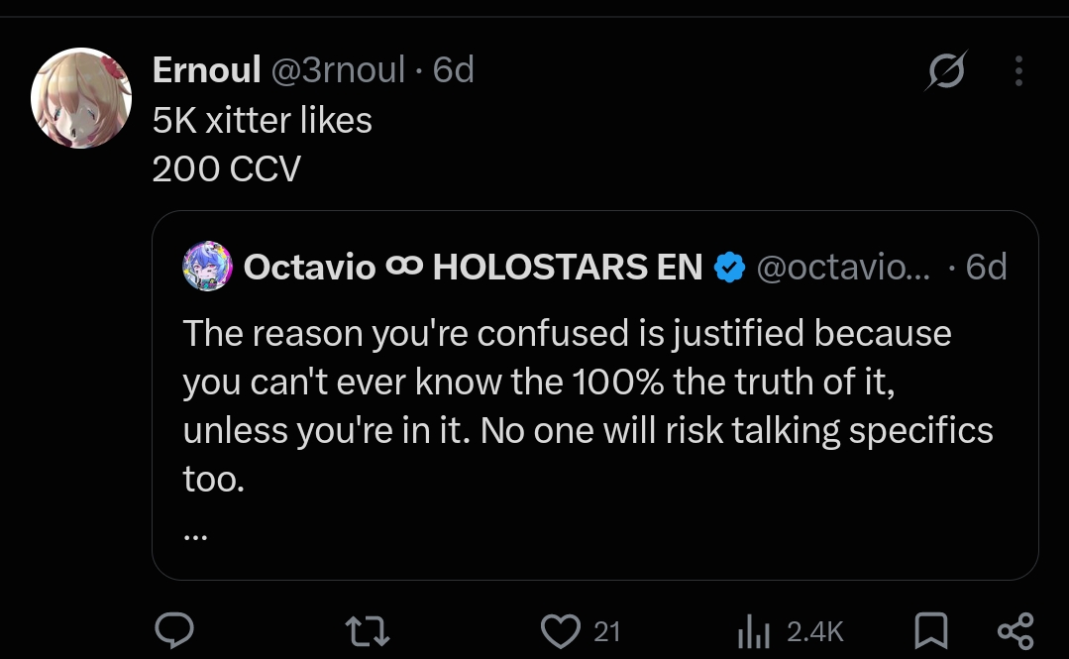The image size is (1069, 659).
Task: Click the Ernoul display name
Action: (x=207, y=69)
